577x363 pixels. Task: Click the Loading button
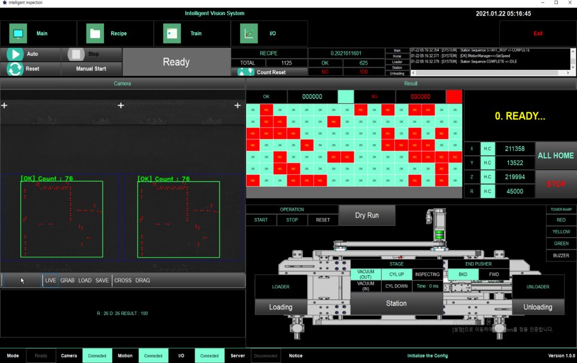[281, 307]
